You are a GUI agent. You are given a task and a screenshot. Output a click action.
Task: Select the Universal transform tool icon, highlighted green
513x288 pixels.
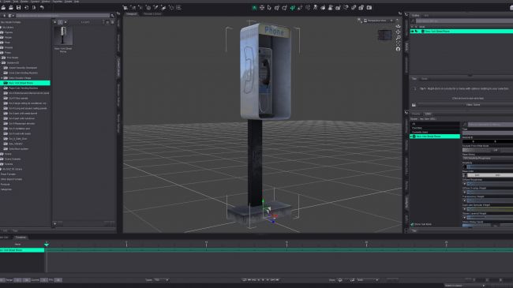[293, 8]
